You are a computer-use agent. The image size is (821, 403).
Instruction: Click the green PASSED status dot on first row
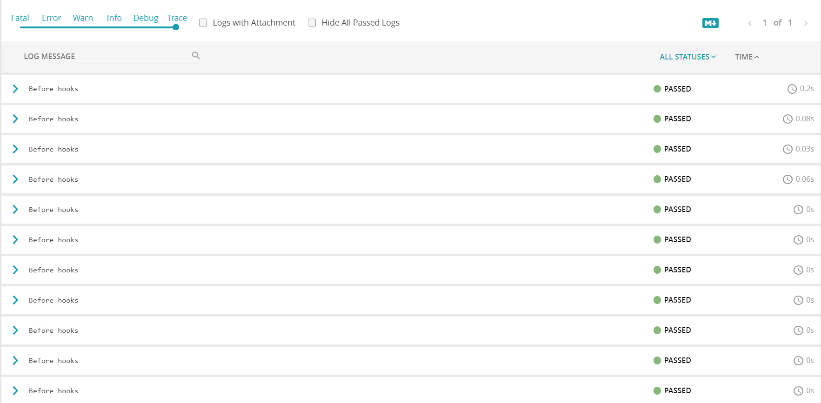point(657,89)
